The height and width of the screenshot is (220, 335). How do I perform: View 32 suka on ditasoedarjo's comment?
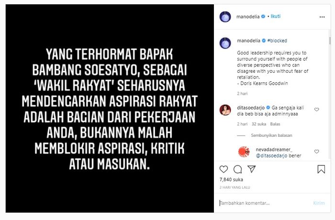(x=259, y=124)
